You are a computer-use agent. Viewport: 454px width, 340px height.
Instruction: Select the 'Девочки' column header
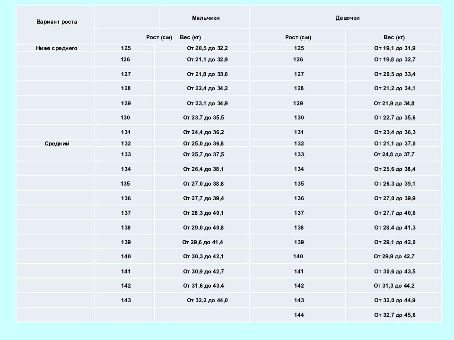tap(348, 18)
